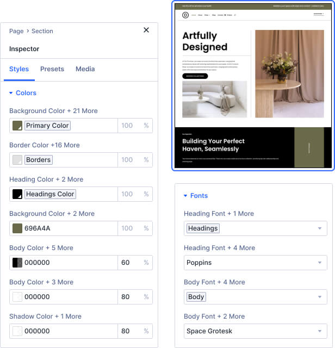This screenshot has width=335, height=348.
Task: Click the Body Color 60% opacity swatch
Action: [17, 263]
